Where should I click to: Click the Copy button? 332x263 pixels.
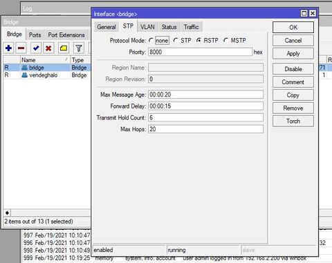click(x=293, y=95)
